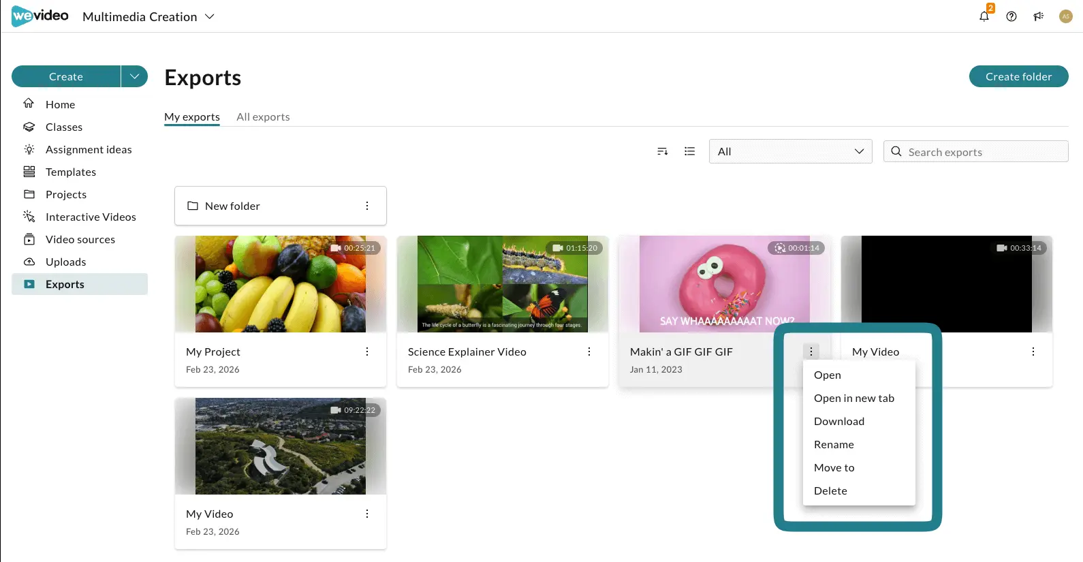
Task: Open the user profile avatar
Action: tap(1066, 16)
